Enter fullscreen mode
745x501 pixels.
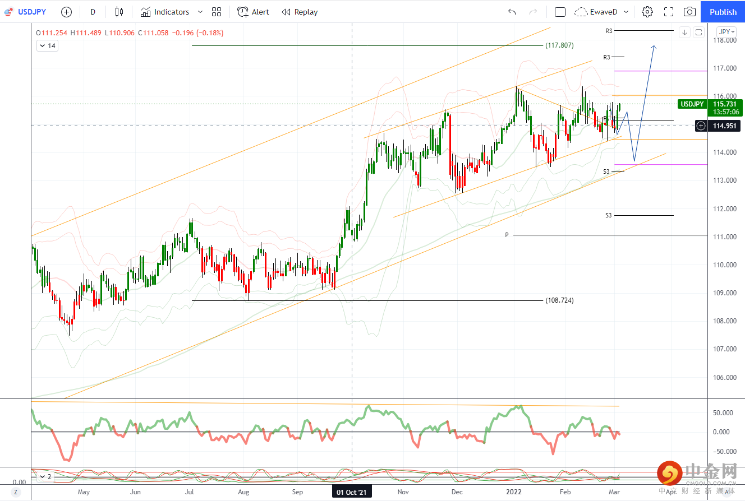click(x=669, y=12)
